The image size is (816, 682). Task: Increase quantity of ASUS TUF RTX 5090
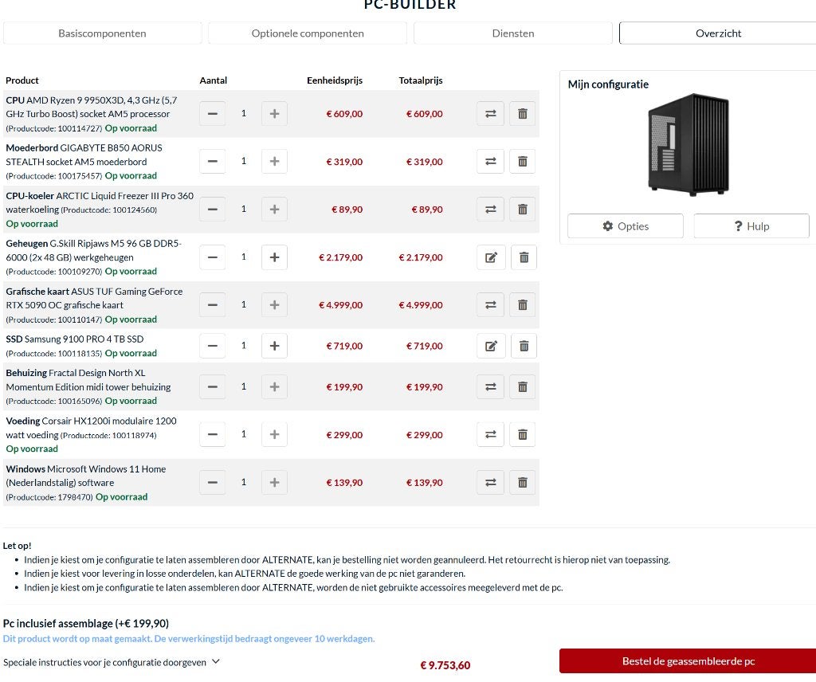[x=274, y=305]
